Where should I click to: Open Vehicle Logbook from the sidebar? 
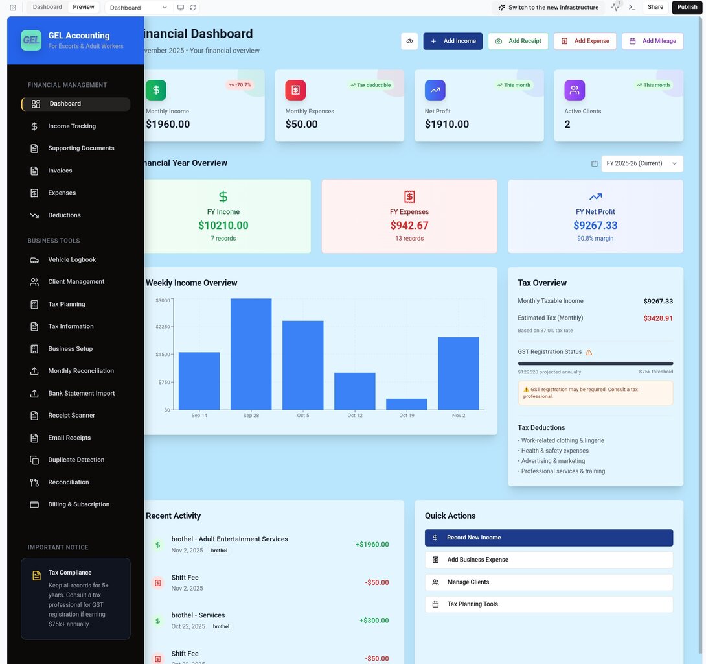click(x=71, y=260)
